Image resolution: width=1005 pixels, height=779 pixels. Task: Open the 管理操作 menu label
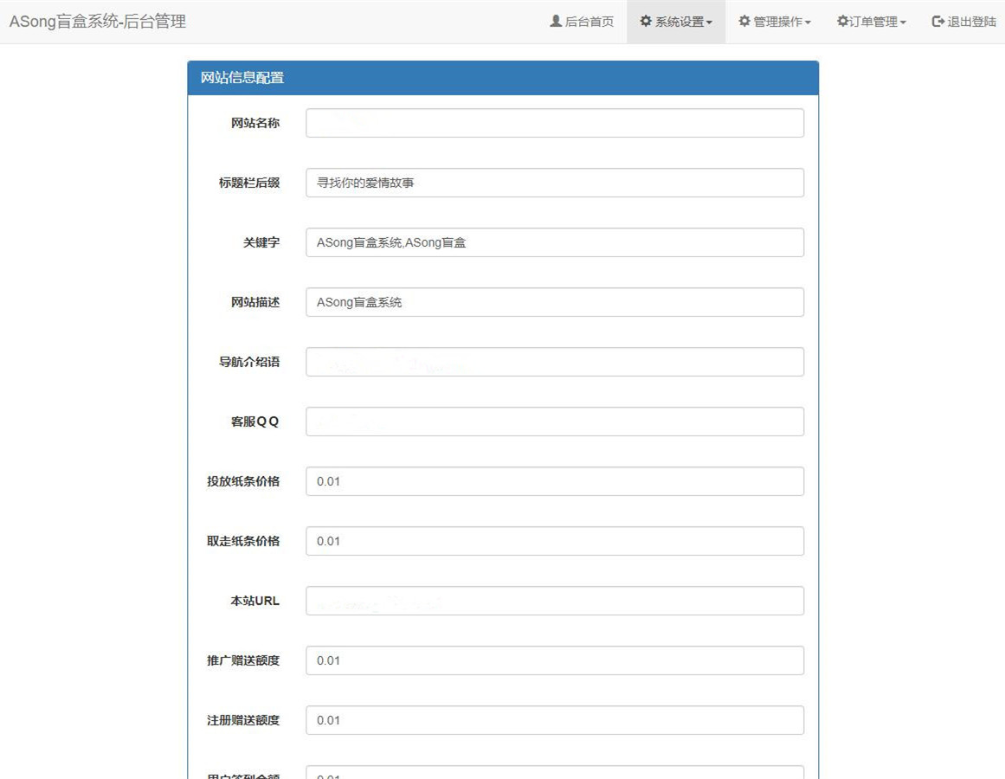click(x=778, y=22)
